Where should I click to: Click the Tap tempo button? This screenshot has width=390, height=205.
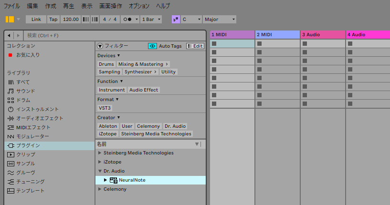click(53, 19)
